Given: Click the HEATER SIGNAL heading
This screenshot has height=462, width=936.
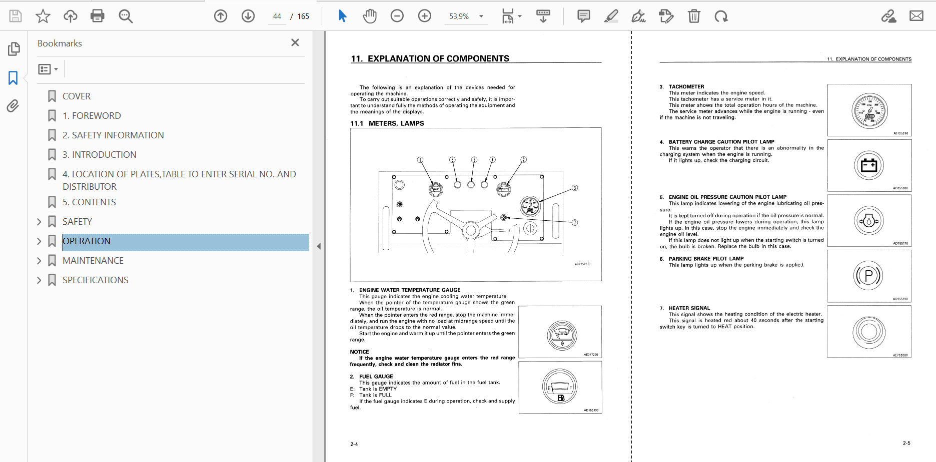Looking at the screenshot, I should [x=689, y=308].
